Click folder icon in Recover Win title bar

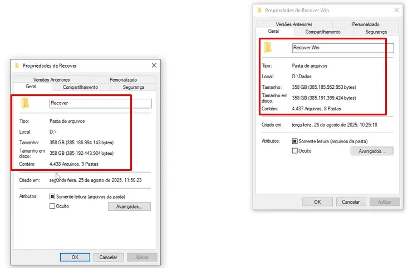click(x=259, y=10)
